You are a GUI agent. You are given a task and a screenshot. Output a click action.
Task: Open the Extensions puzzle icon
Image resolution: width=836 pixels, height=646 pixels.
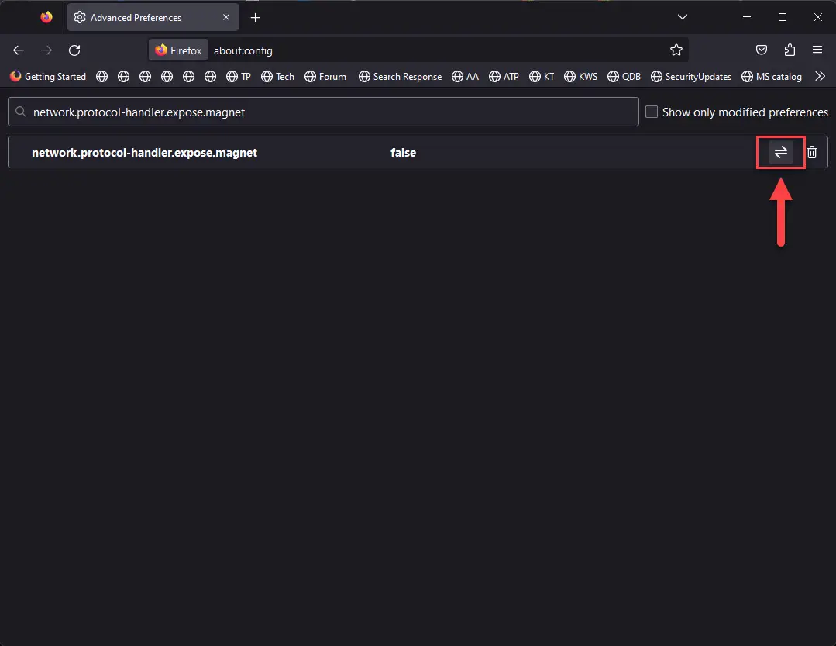pyautogui.click(x=790, y=50)
